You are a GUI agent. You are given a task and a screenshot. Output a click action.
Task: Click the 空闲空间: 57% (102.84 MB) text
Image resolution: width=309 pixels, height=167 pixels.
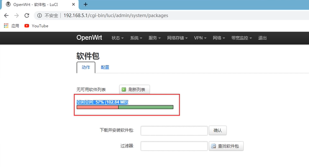(x=102, y=102)
